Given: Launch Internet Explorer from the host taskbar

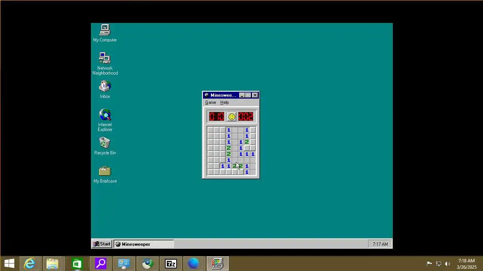Looking at the screenshot, I should (29, 263).
